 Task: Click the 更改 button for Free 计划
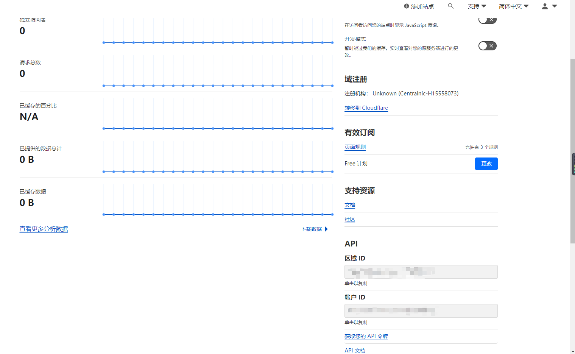[486, 164]
